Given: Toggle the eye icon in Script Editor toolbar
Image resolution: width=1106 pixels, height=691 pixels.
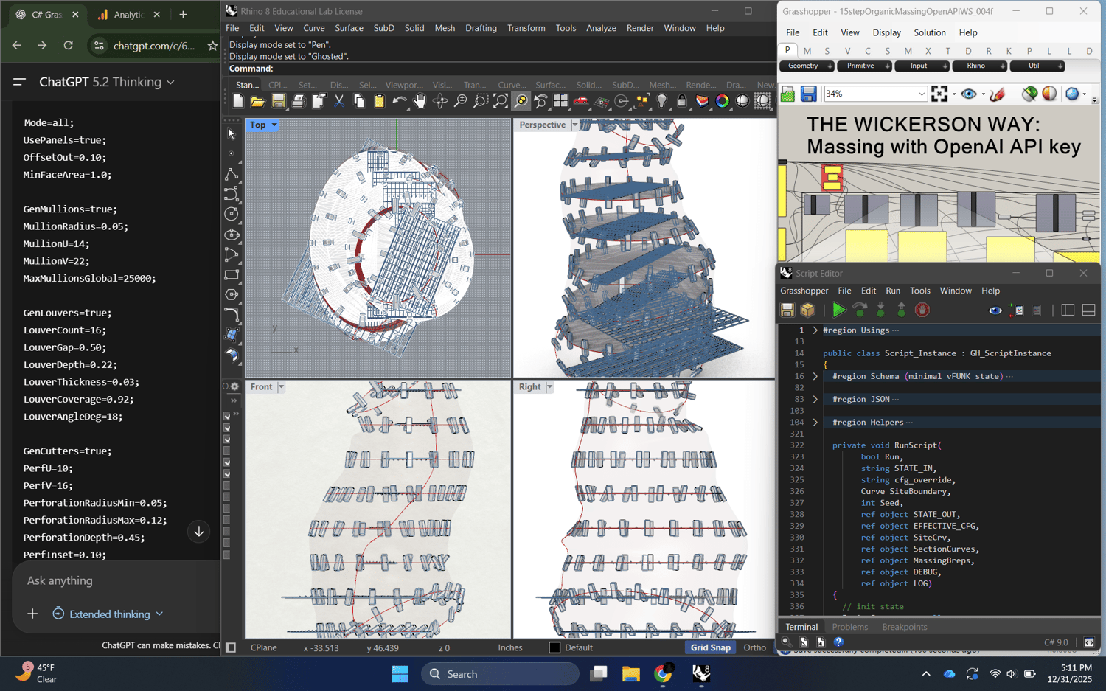Looking at the screenshot, I should click(x=995, y=310).
